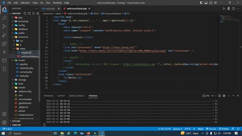Switch to the web.php editor tab

tap(50, 8)
